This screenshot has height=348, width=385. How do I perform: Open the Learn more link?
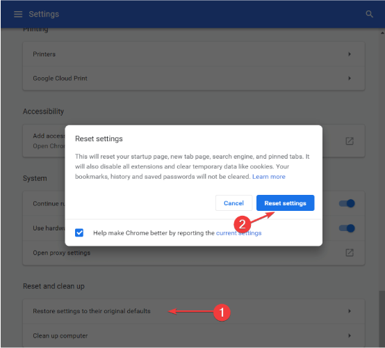coord(269,177)
